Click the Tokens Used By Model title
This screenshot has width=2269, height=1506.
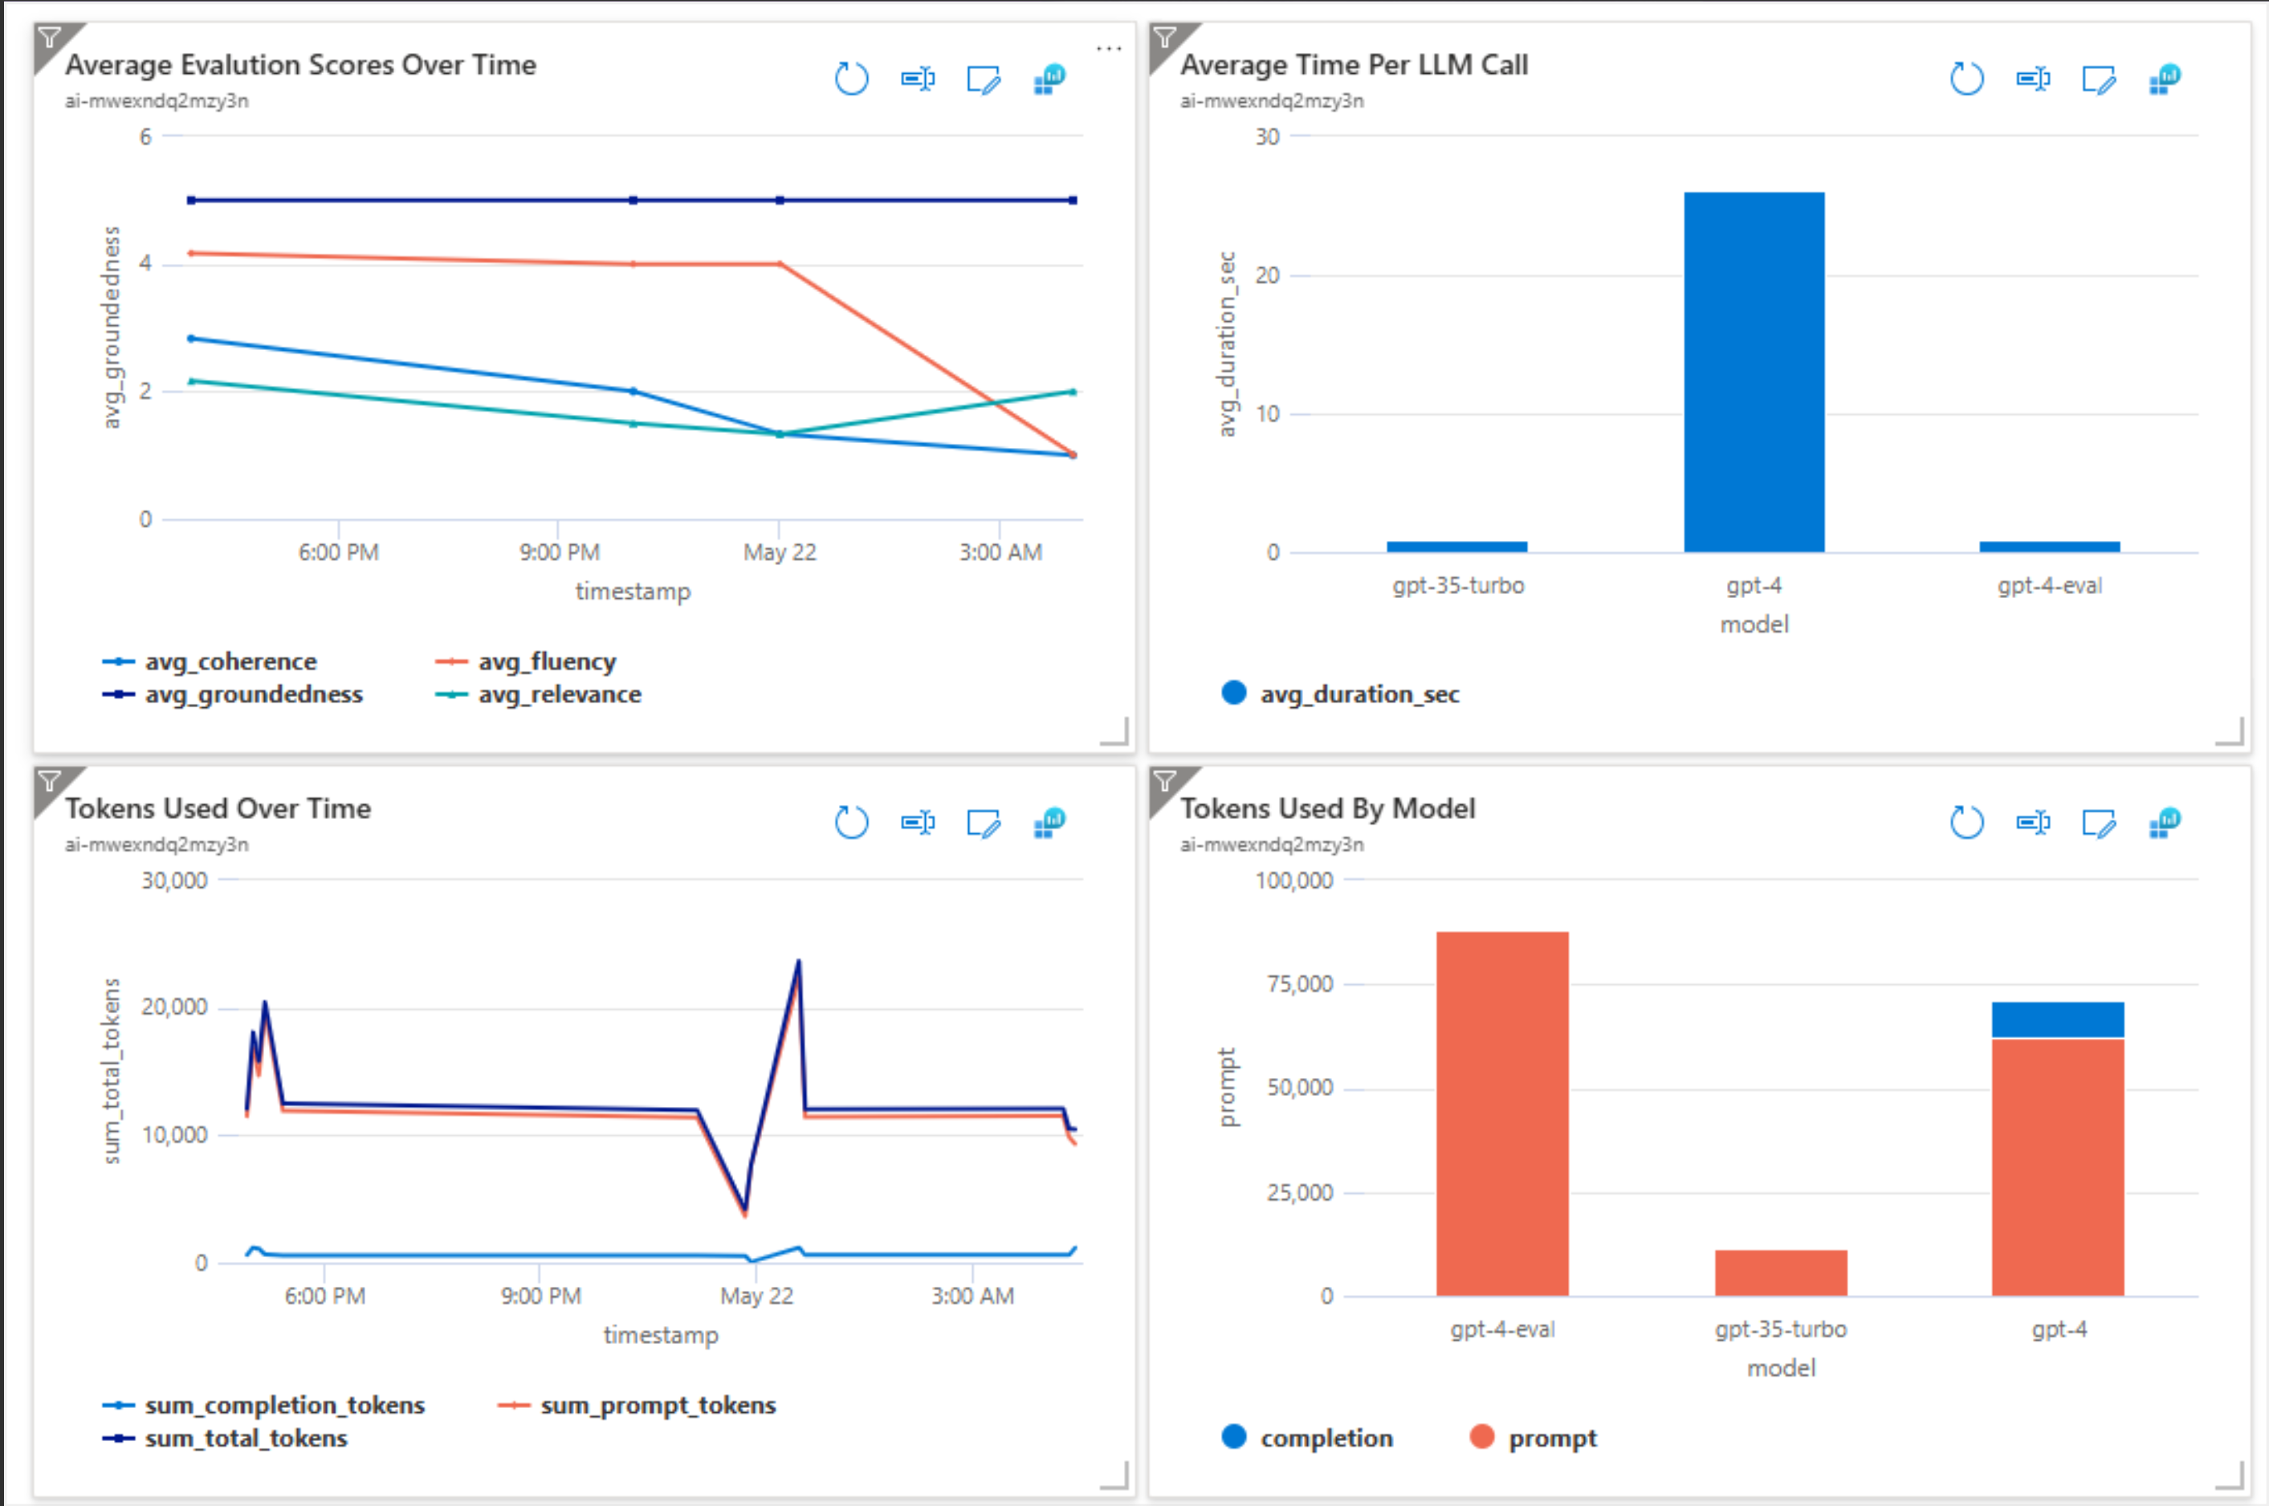(x=1327, y=808)
